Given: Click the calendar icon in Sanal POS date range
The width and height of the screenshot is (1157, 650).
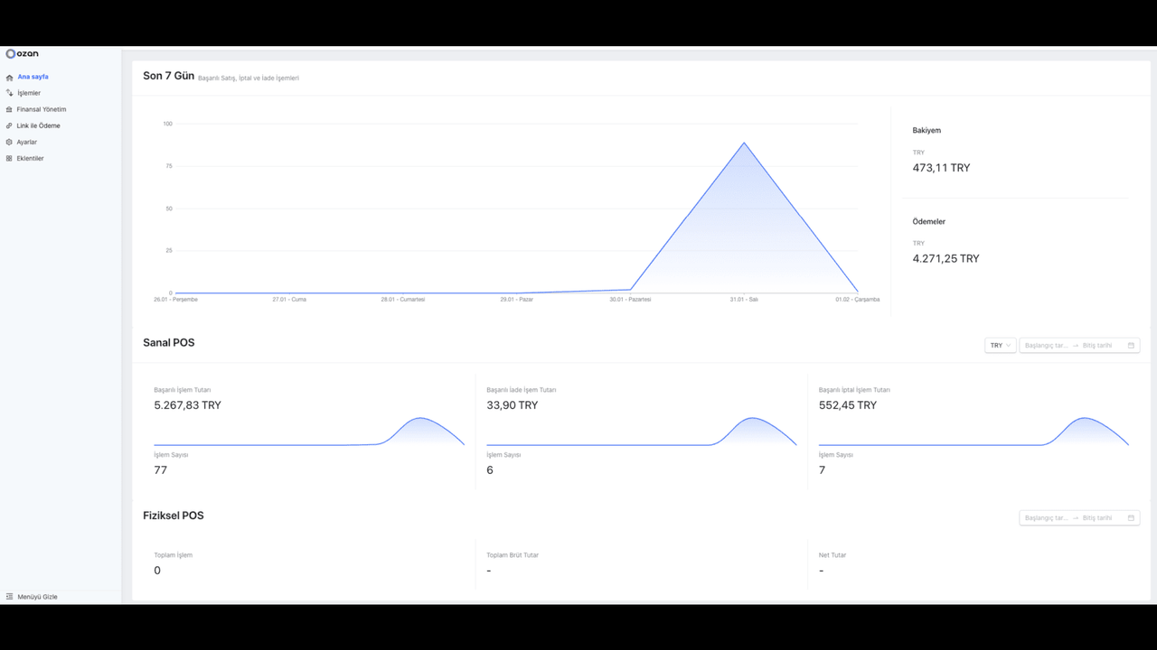Looking at the screenshot, I should click(1131, 346).
